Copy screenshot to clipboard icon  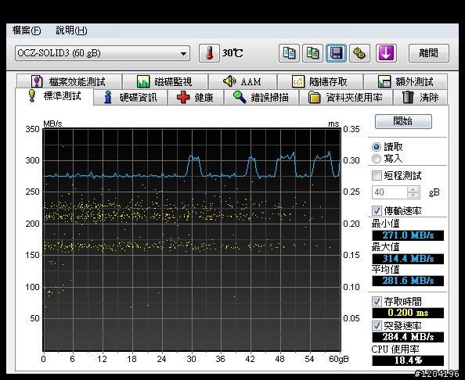pyautogui.click(x=312, y=53)
